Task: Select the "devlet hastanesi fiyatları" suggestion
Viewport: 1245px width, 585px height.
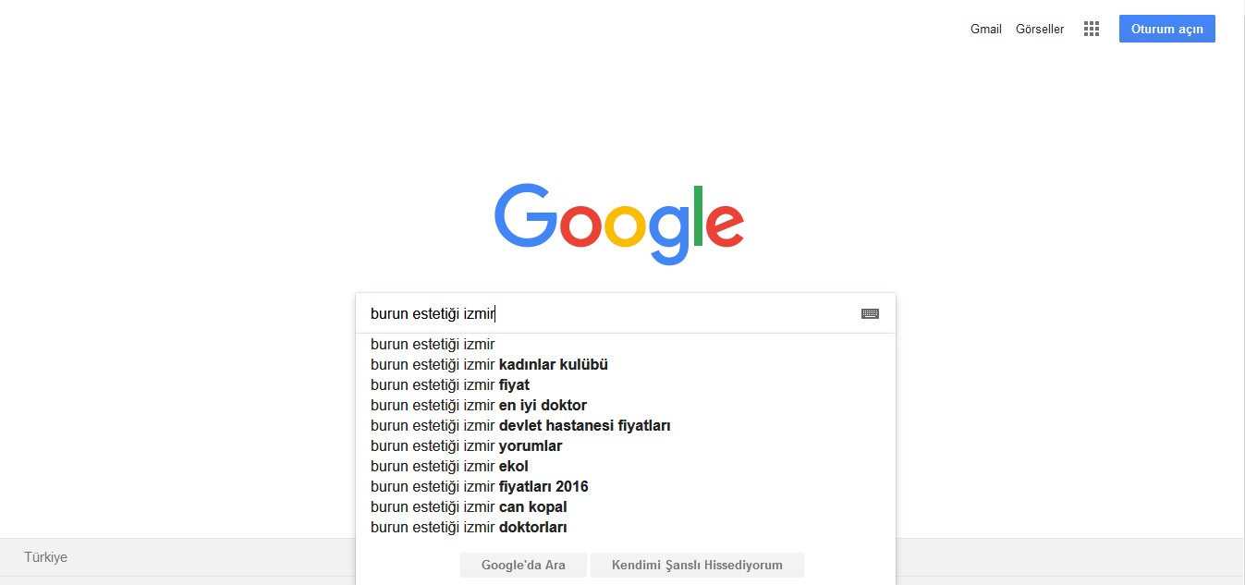Action: [x=626, y=426]
